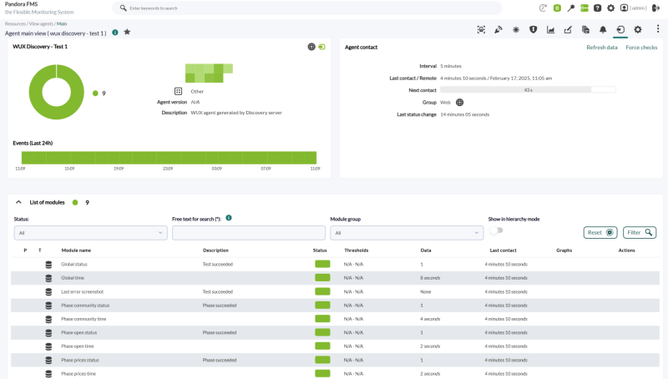Select the Phase open status module name
The width and height of the screenshot is (668, 379).
pos(78,332)
